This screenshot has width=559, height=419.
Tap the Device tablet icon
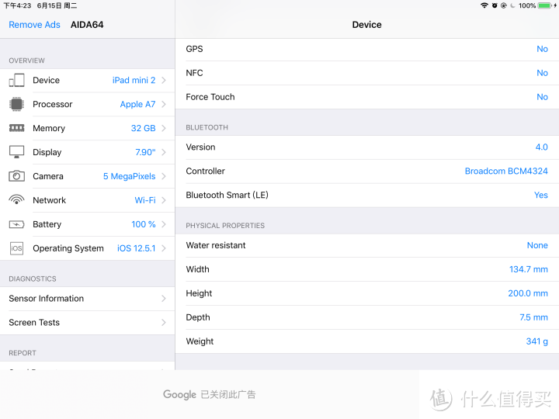click(x=16, y=80)
